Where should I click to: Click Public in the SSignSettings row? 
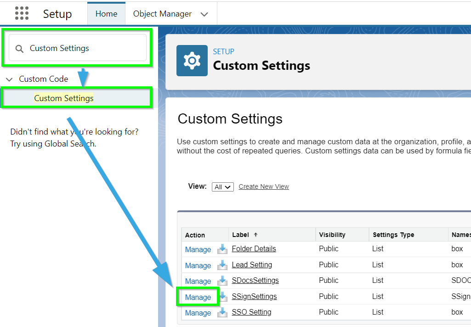(329, 296)
